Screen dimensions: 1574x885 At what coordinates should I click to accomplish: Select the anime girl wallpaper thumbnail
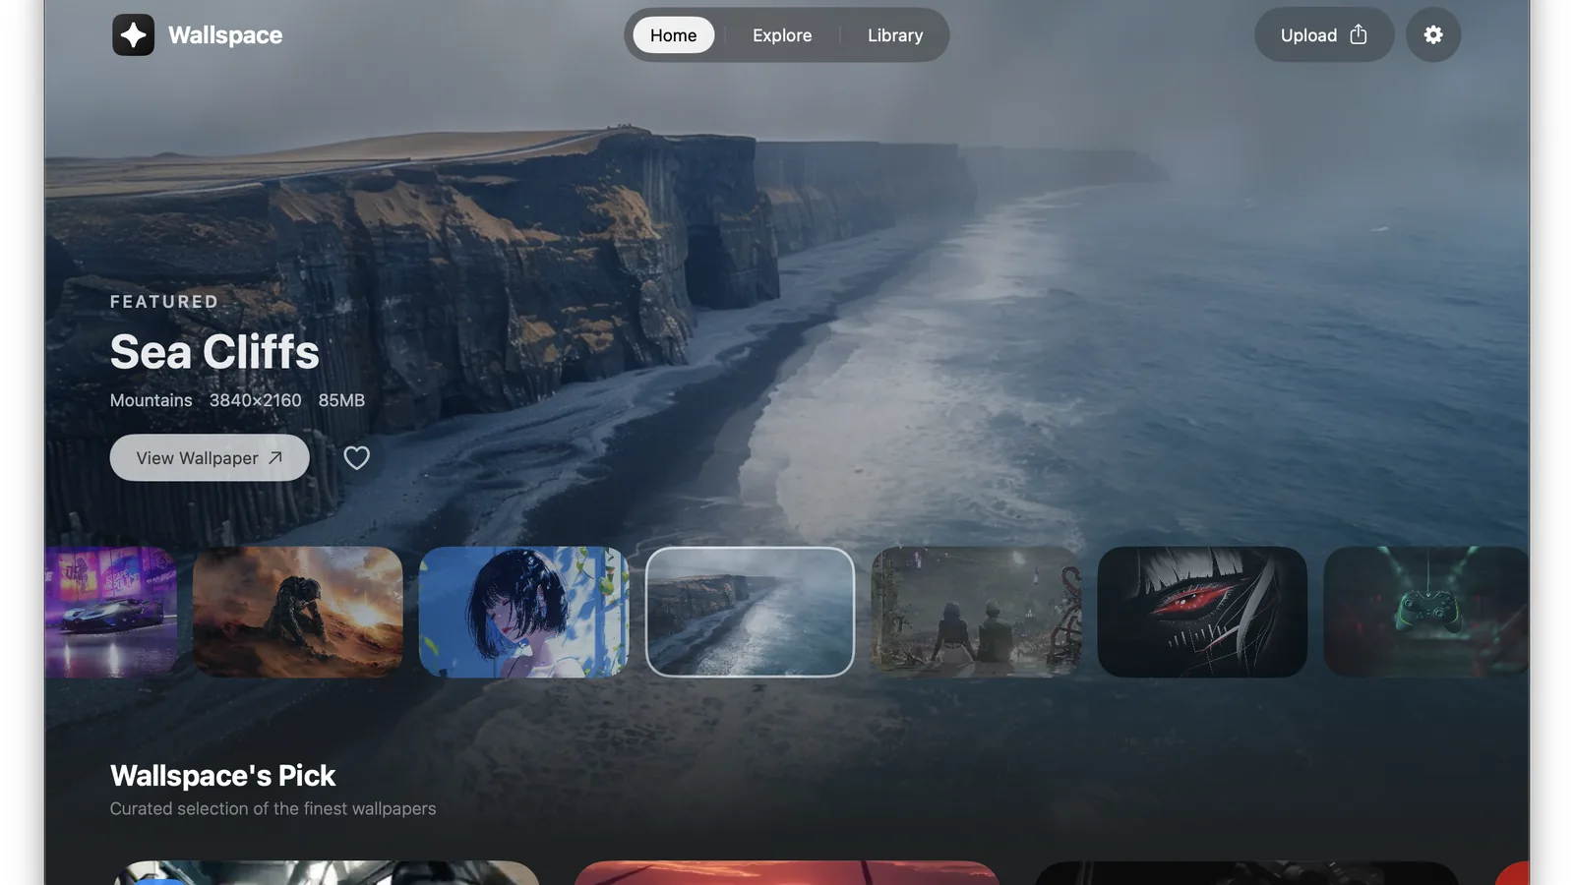[x=523, y=612]
